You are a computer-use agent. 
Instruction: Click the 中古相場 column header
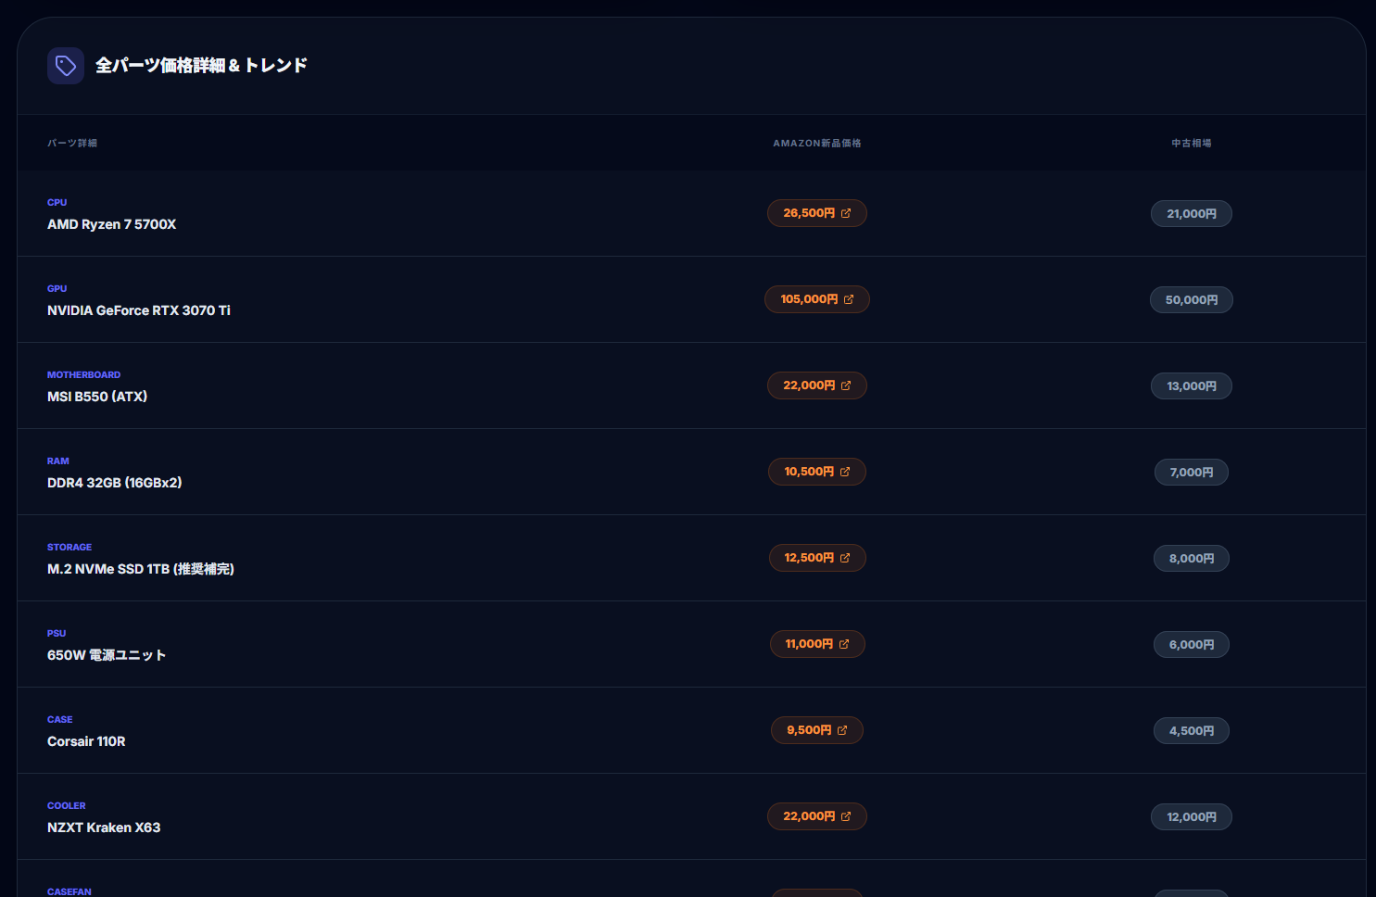[x=1191, y=143]
